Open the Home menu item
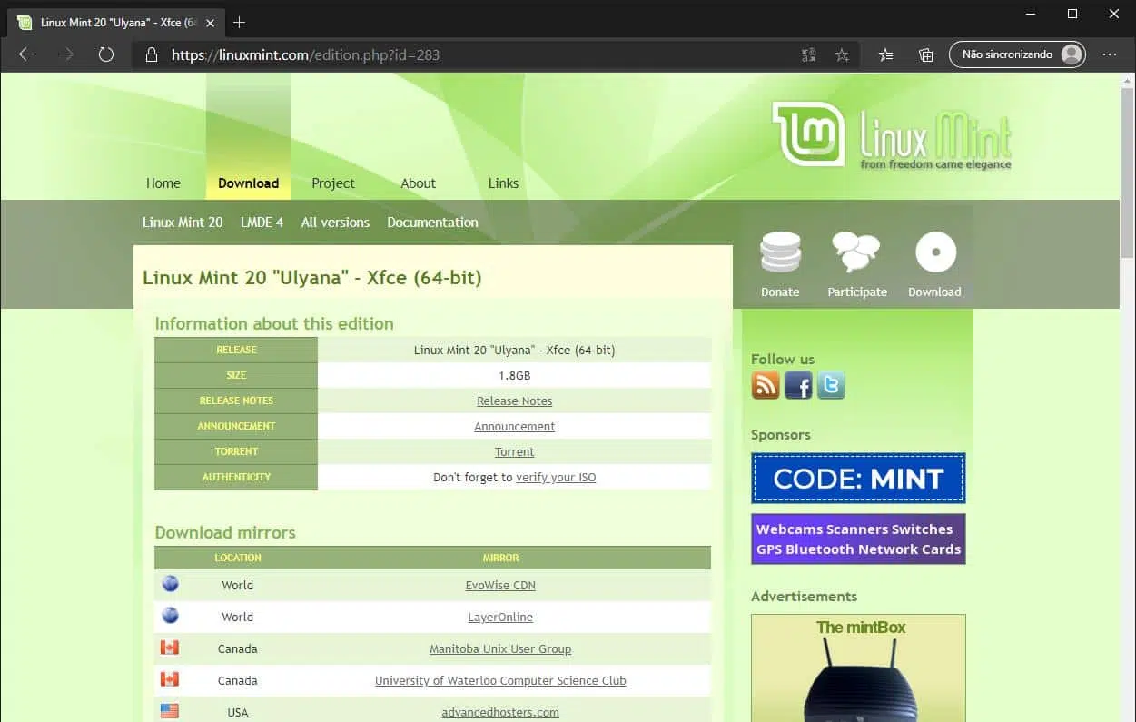The height and width of the screenshot is (722, 1136). click(x=163, y=183)
